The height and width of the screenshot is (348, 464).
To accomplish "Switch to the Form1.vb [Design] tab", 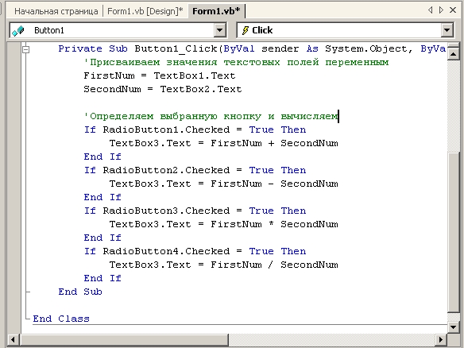I will click(145, 11).
